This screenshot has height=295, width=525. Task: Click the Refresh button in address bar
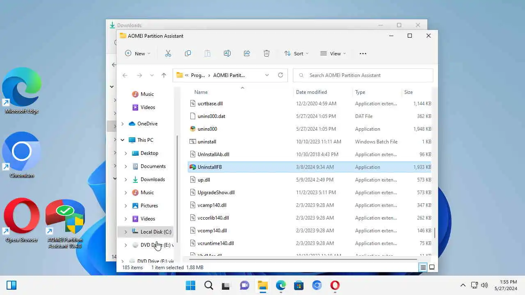click(x=281, y=75)
